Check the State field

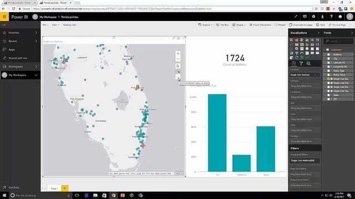(x=328, y=95)
